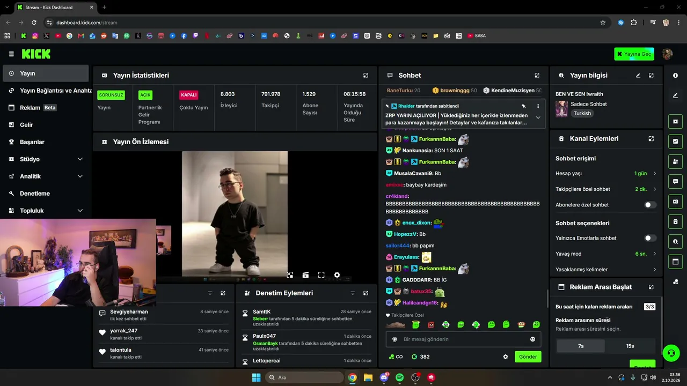
Task: Open emoji picker in message box
Action: click(x=532, y=339)
